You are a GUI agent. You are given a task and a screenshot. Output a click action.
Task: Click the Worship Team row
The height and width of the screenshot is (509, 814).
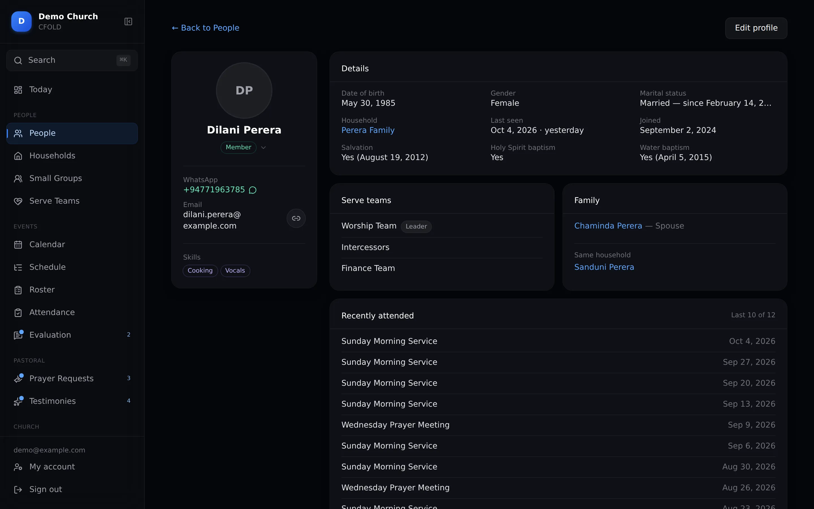(442, 226)
